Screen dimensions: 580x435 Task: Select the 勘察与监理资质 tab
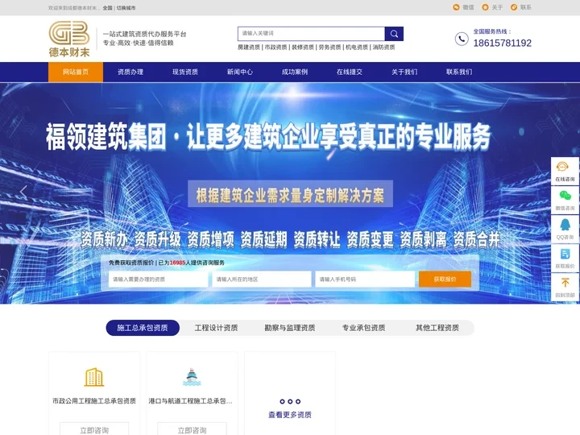point(290,328)
